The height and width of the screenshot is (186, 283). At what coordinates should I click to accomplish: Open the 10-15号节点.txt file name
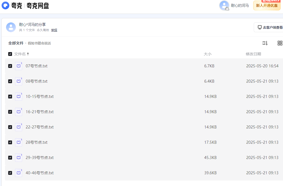(x=40, y=97)
